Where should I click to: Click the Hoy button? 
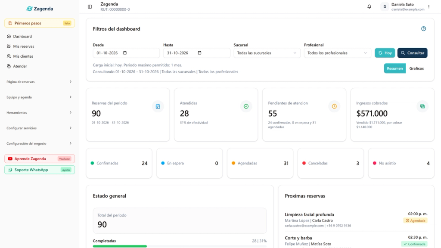(385, 53)
